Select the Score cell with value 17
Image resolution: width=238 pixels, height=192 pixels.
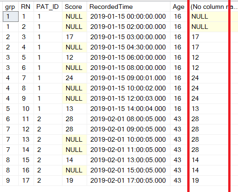click(75, 37)
